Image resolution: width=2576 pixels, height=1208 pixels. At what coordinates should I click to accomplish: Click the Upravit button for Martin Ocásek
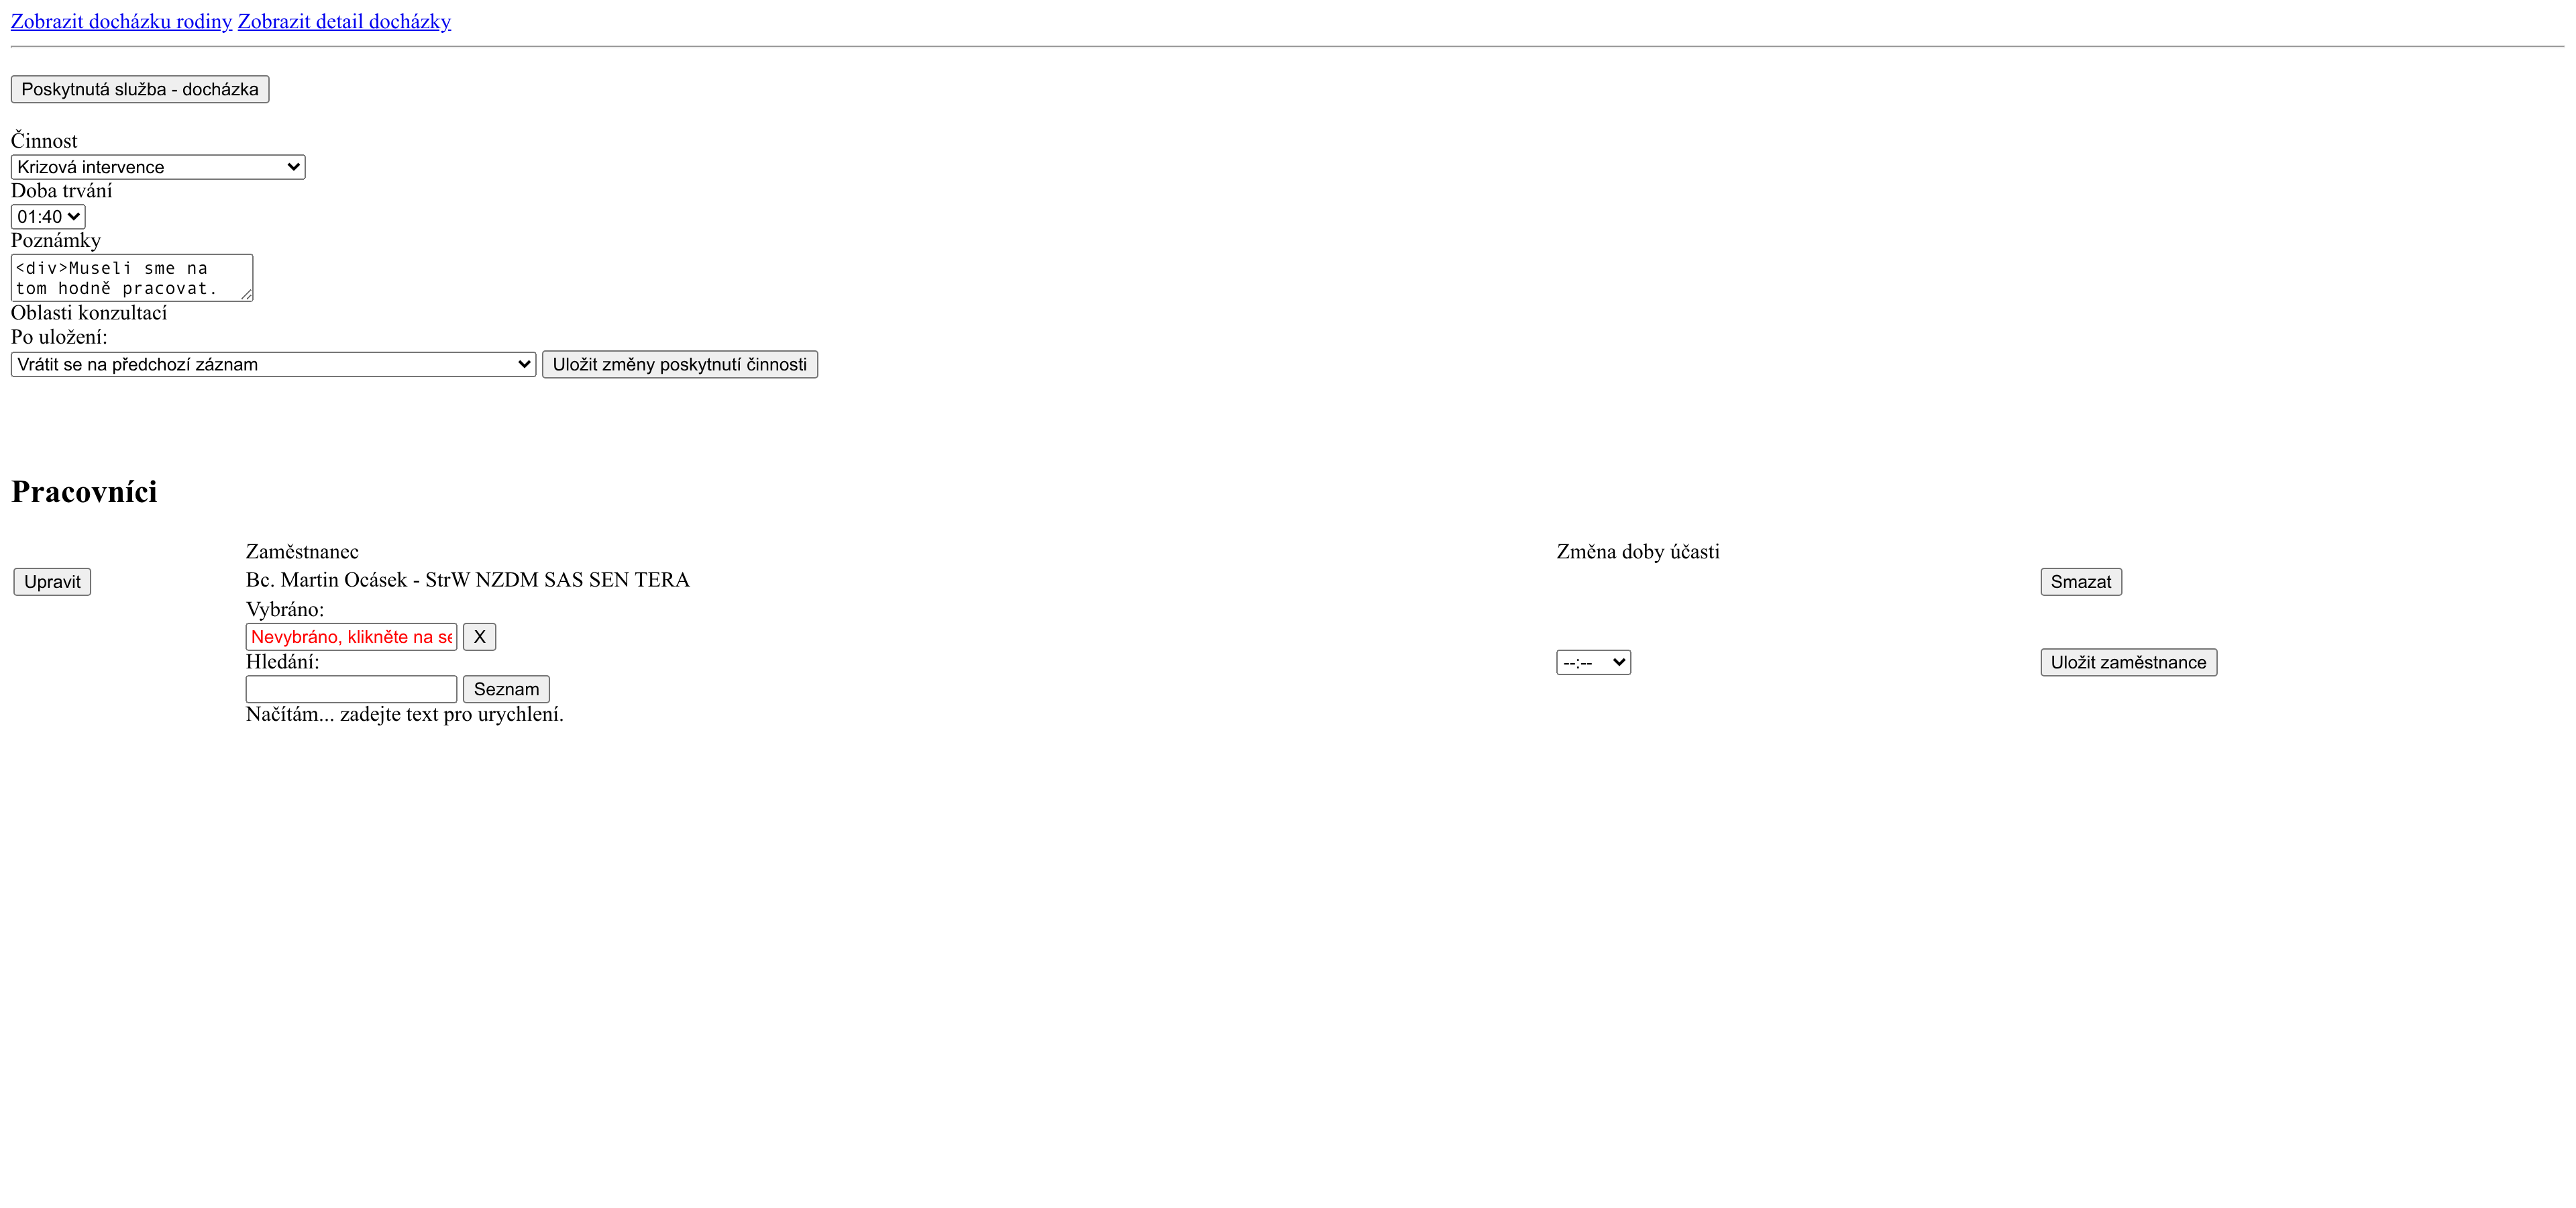click(52, 582)
